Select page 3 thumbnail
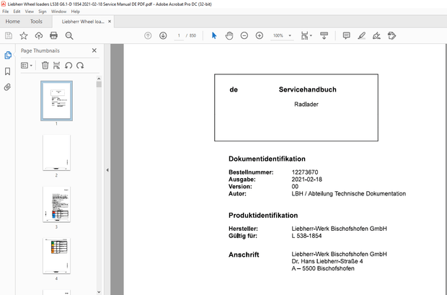This screenshot has height=295, width=447. pos(56,204)
